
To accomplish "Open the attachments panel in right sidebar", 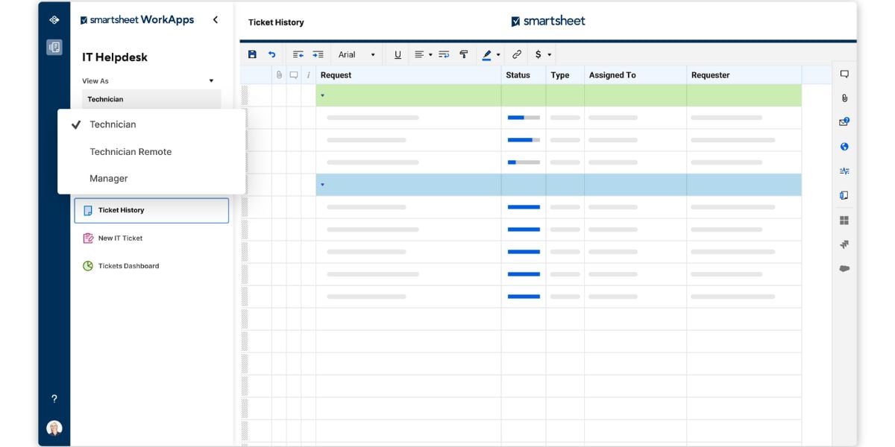I will (x=844, y=98).
